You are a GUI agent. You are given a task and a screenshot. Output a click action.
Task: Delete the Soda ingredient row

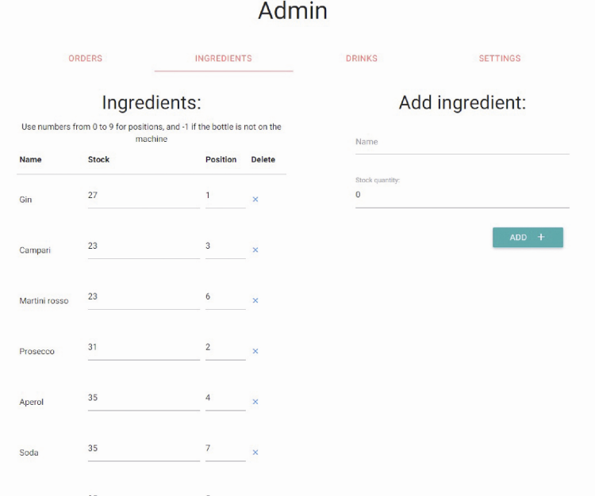pyautogui.click(x=255, y=453)
